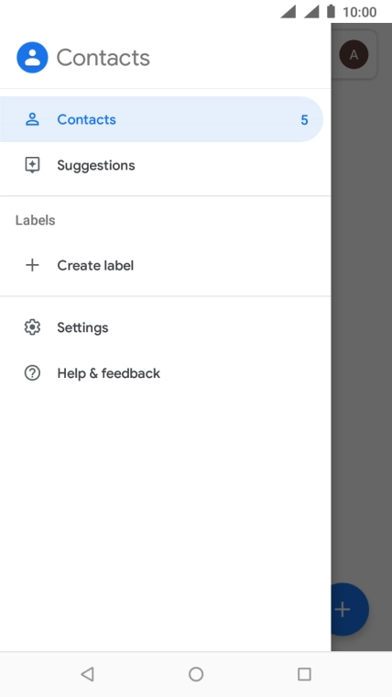Tap the Android home circle button
This screenshot has width=392, height=697.
click(x=196, y=674)
